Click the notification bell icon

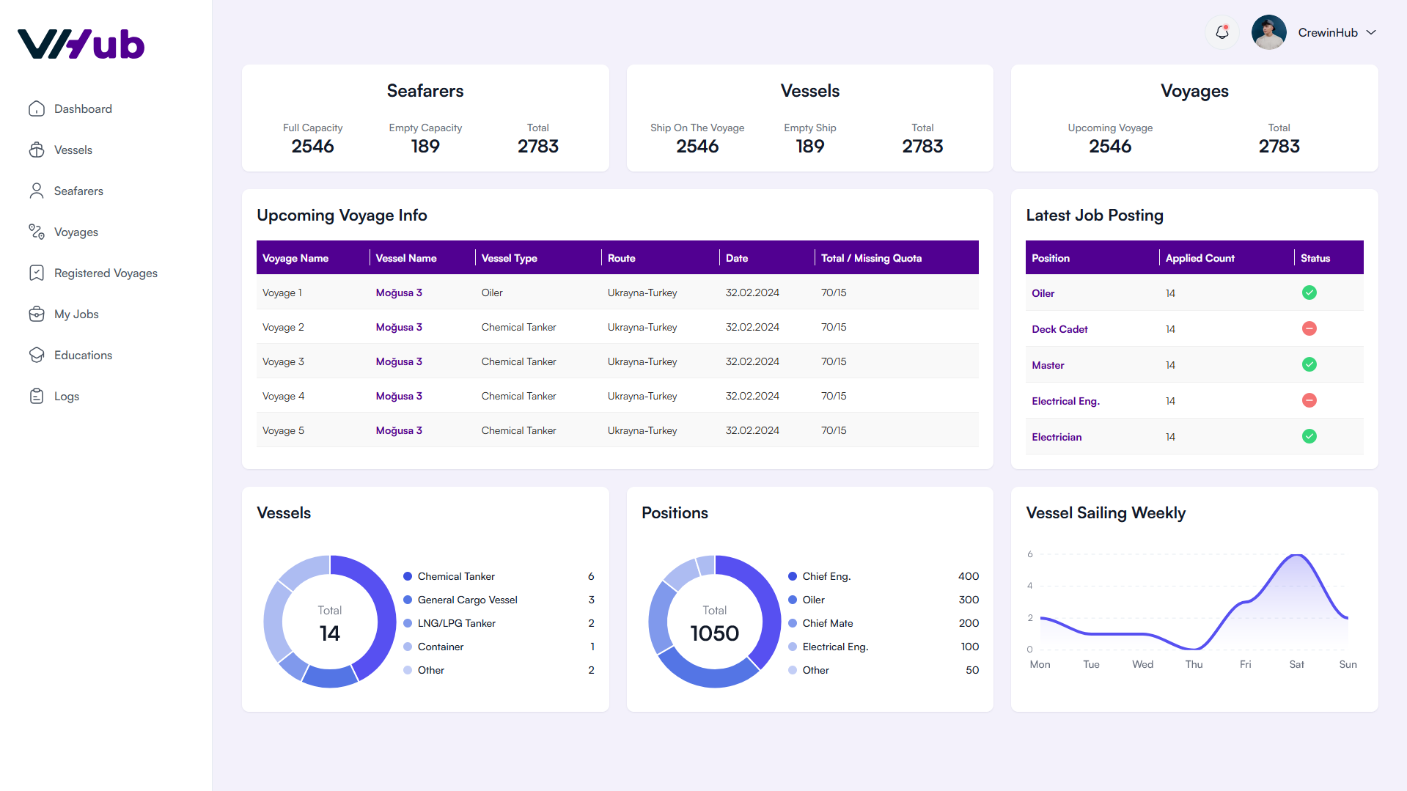[x=1222, y=32]
